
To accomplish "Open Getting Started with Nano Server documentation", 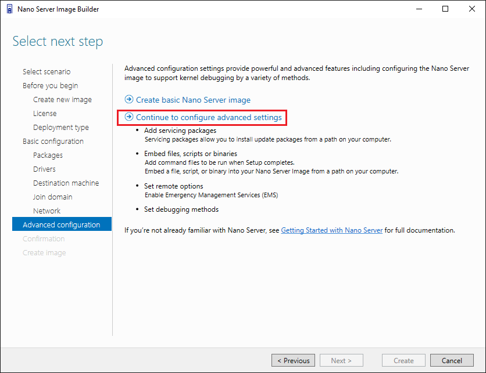I will coord(331,230).
